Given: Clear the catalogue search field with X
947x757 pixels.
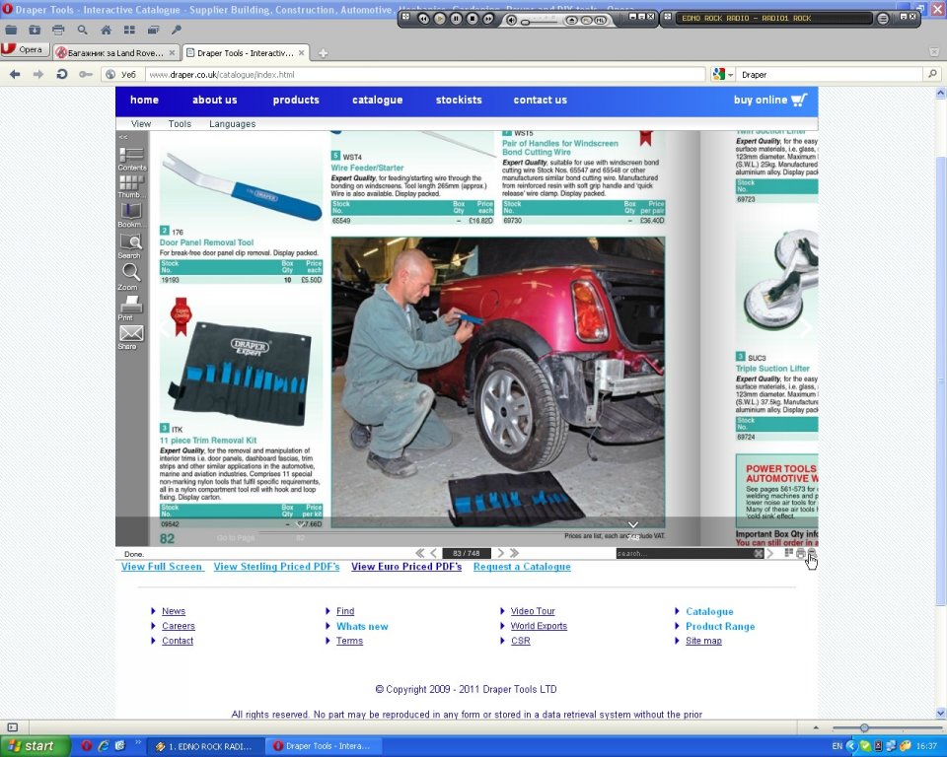Looking at the screenshot, I should pos(759,554).
